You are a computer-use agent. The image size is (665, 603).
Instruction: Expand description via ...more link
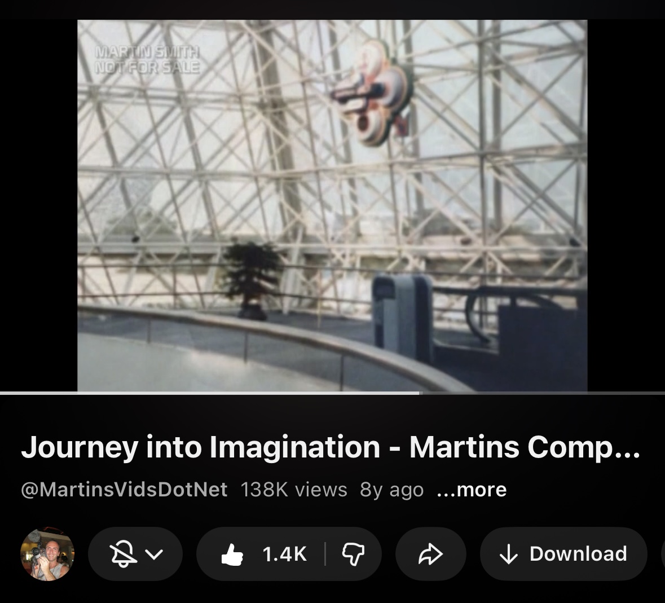472,490
